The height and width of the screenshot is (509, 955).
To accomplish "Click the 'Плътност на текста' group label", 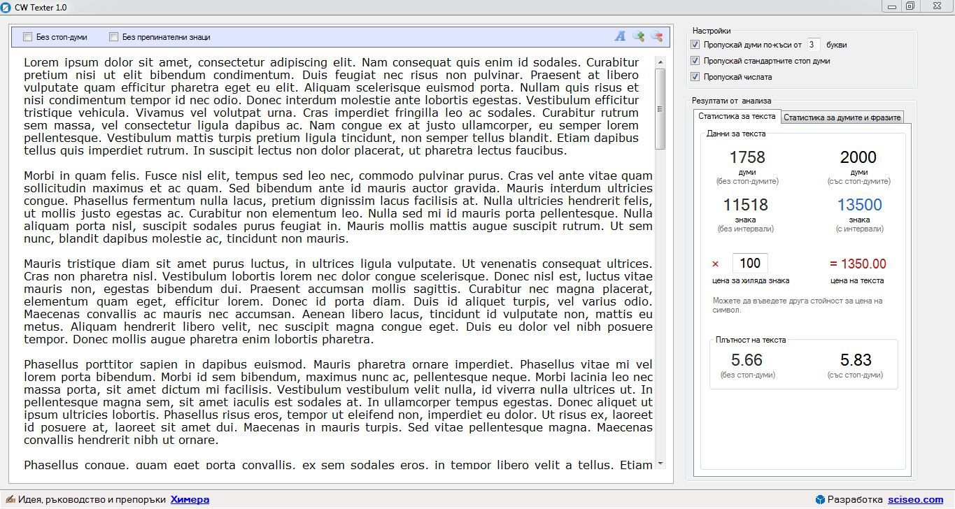I will point(751,340).
